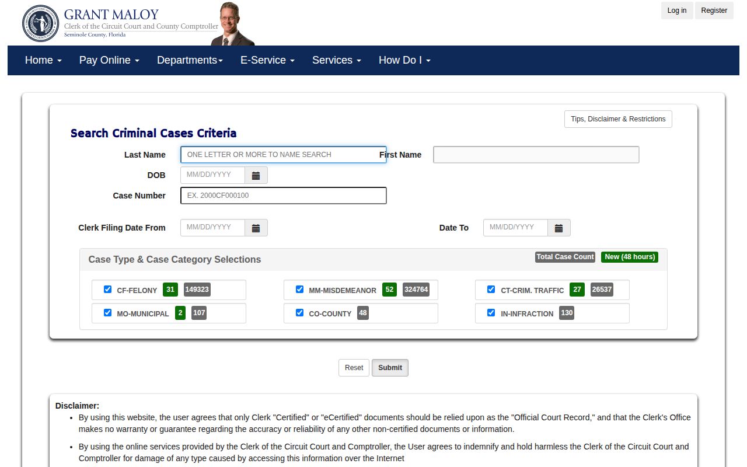The image size is (747, 467).
Task: Expand the Departments dropdown menu
Action: [x=190, y=60]
